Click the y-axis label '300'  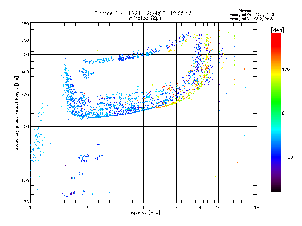click(25, 95)
